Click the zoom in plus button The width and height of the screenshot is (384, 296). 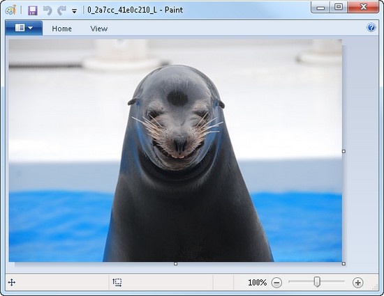pos(357,283)
